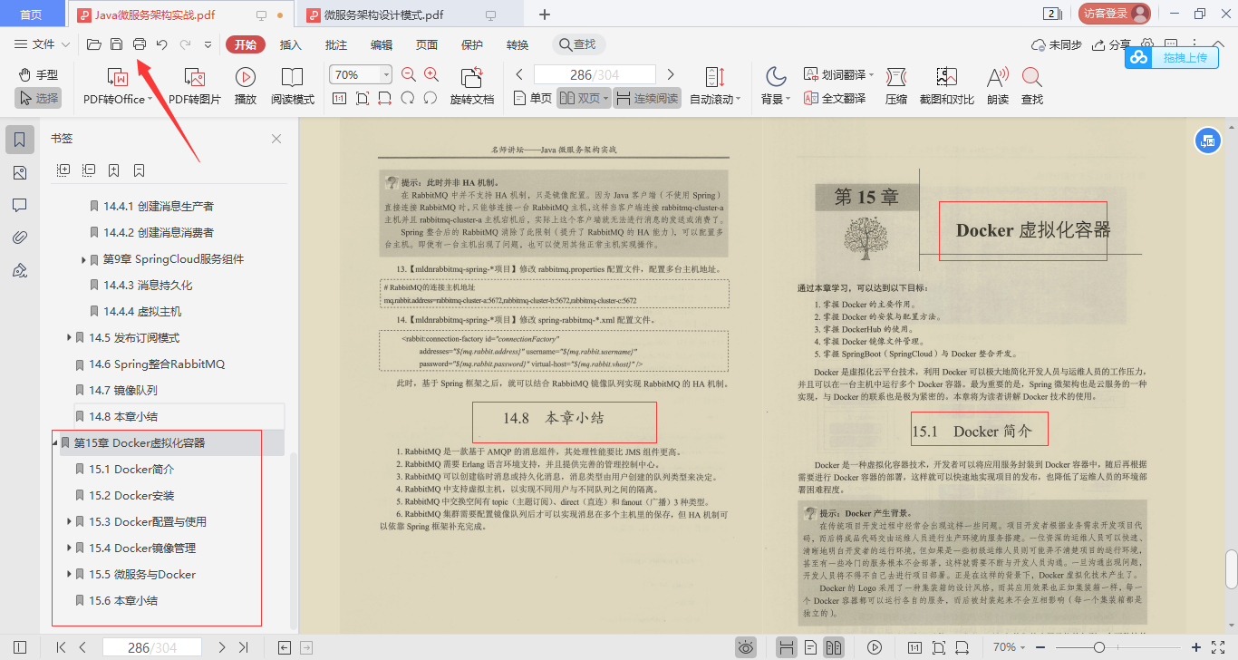The height and width of the screenshot is (660, 1238).
Task: Start Read aloud (朗读)
Action: (998, 87)
